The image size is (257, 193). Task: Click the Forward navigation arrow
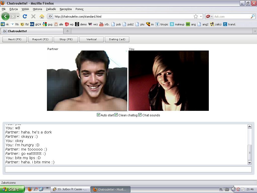(13, 16)
